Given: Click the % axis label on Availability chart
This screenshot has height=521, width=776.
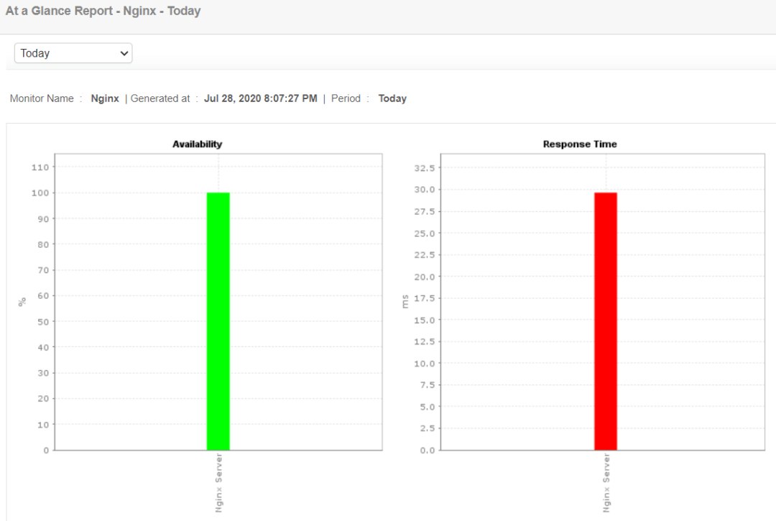Looking at the screenshot, I should coord(22,302).
